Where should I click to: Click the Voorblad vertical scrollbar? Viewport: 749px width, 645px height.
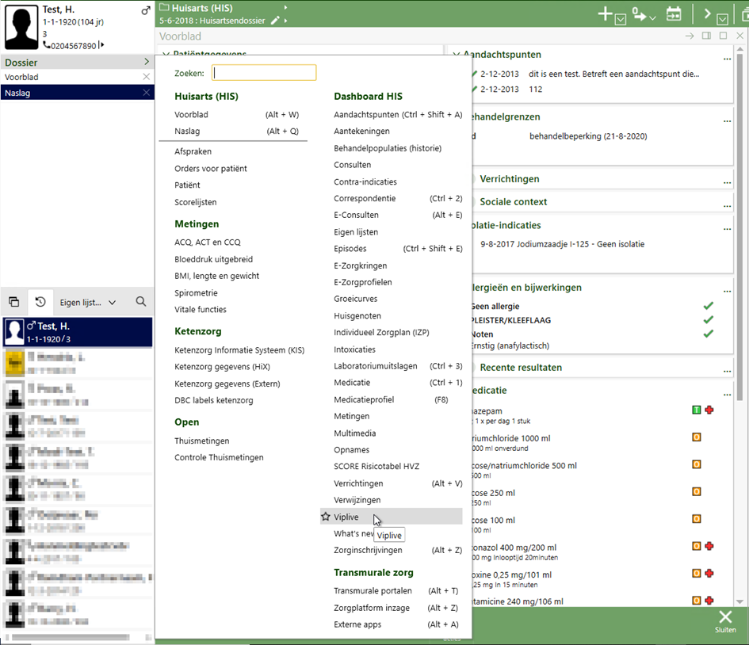739,227
